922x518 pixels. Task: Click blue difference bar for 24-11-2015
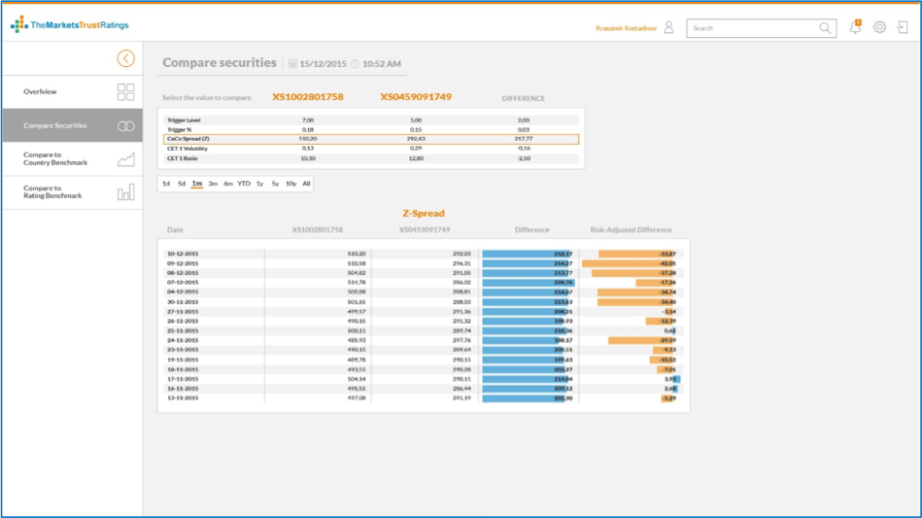[521, 340]
